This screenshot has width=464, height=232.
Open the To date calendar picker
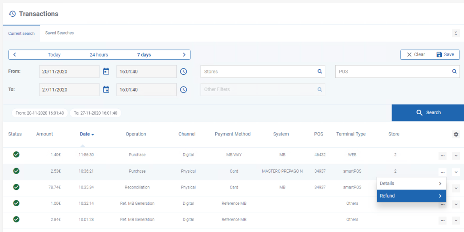106,89
